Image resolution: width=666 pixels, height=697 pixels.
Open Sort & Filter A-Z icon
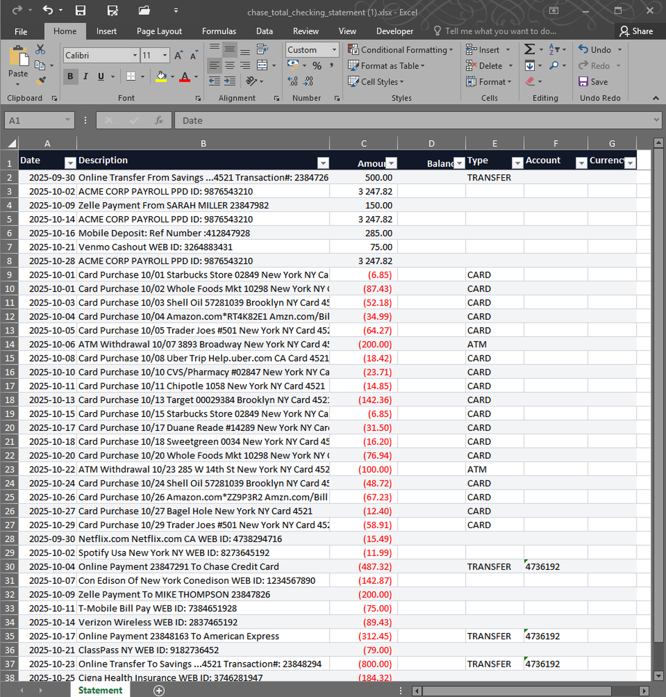coord(554,49)
